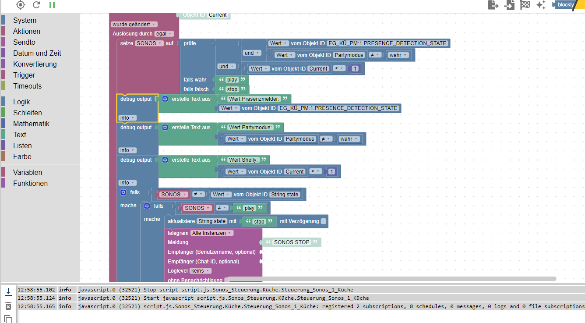
Task: Click the import blocks icon
Action: click(509, 5)
